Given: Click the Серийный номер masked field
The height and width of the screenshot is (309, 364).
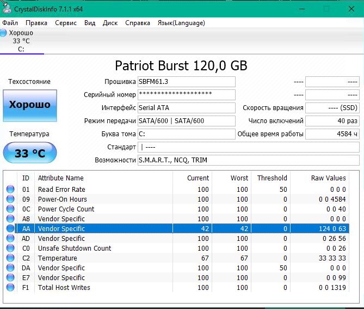Looking at the screenshot, I should pyautogui.click(x=187, y=95).
